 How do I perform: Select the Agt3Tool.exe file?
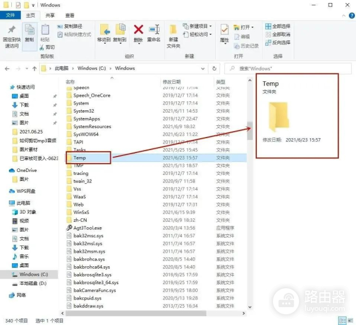[x=88, y=228]
